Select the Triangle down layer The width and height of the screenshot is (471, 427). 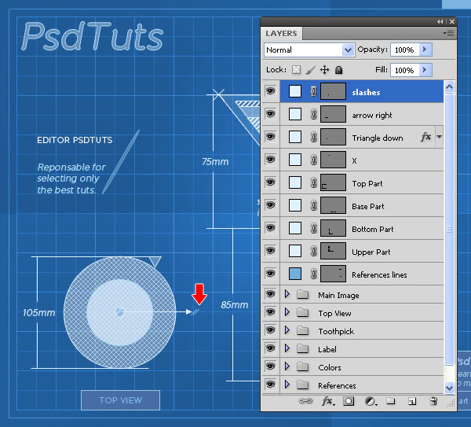[362, 137]
